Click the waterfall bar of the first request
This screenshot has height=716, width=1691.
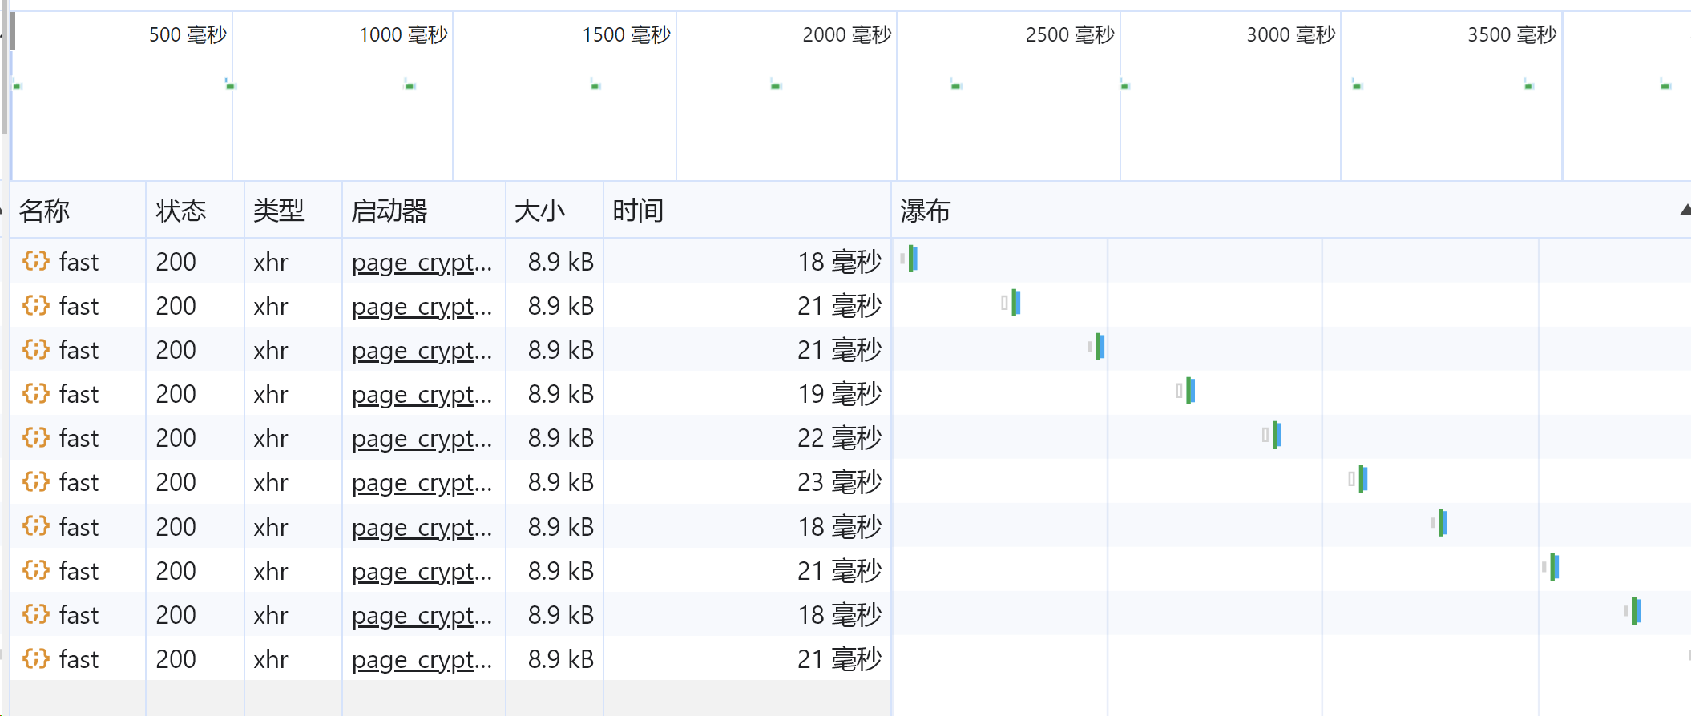(x=912, y=259)
